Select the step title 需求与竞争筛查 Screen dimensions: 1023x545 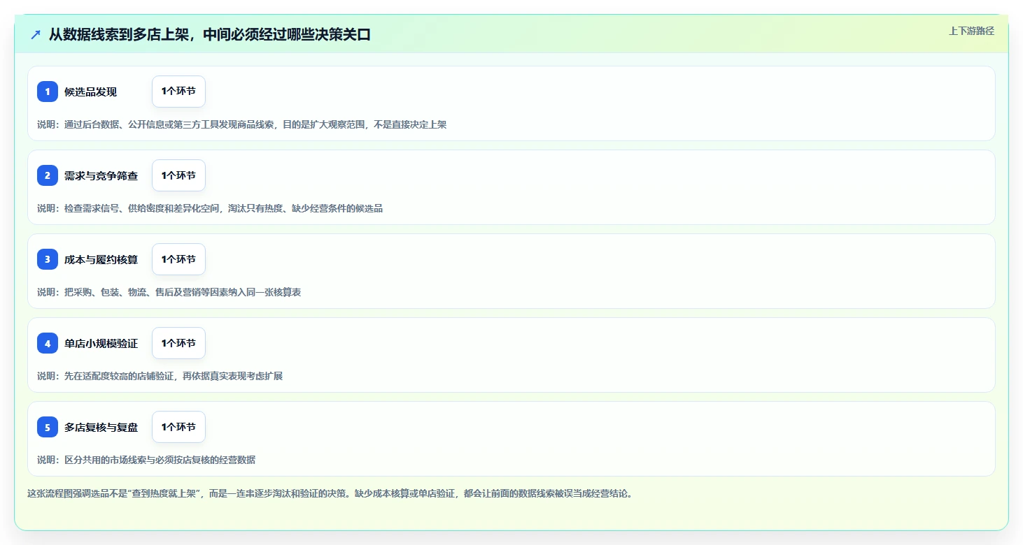pyautogui.click(x=101, y=176)
